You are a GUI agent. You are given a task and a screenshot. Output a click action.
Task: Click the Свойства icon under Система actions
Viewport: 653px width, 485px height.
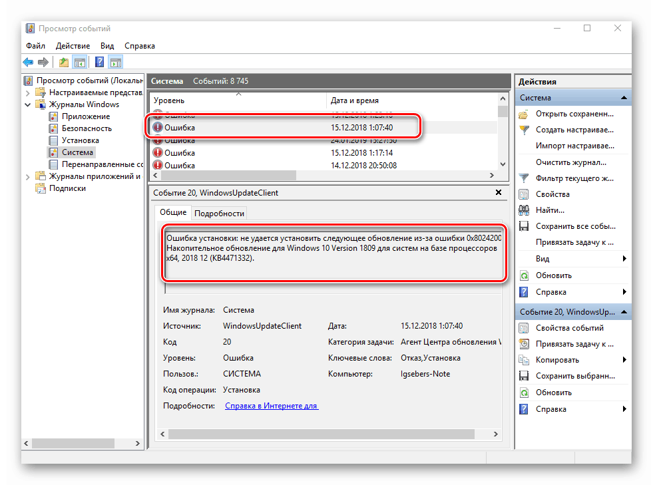pyautogui.click(x=524, y=194)
